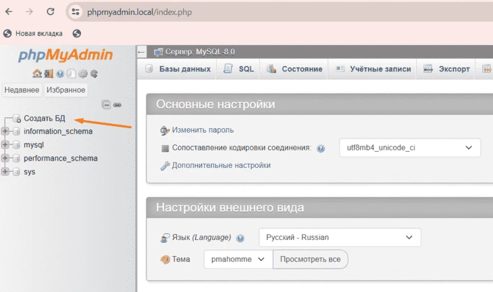Select sys database name

(29, 172)
